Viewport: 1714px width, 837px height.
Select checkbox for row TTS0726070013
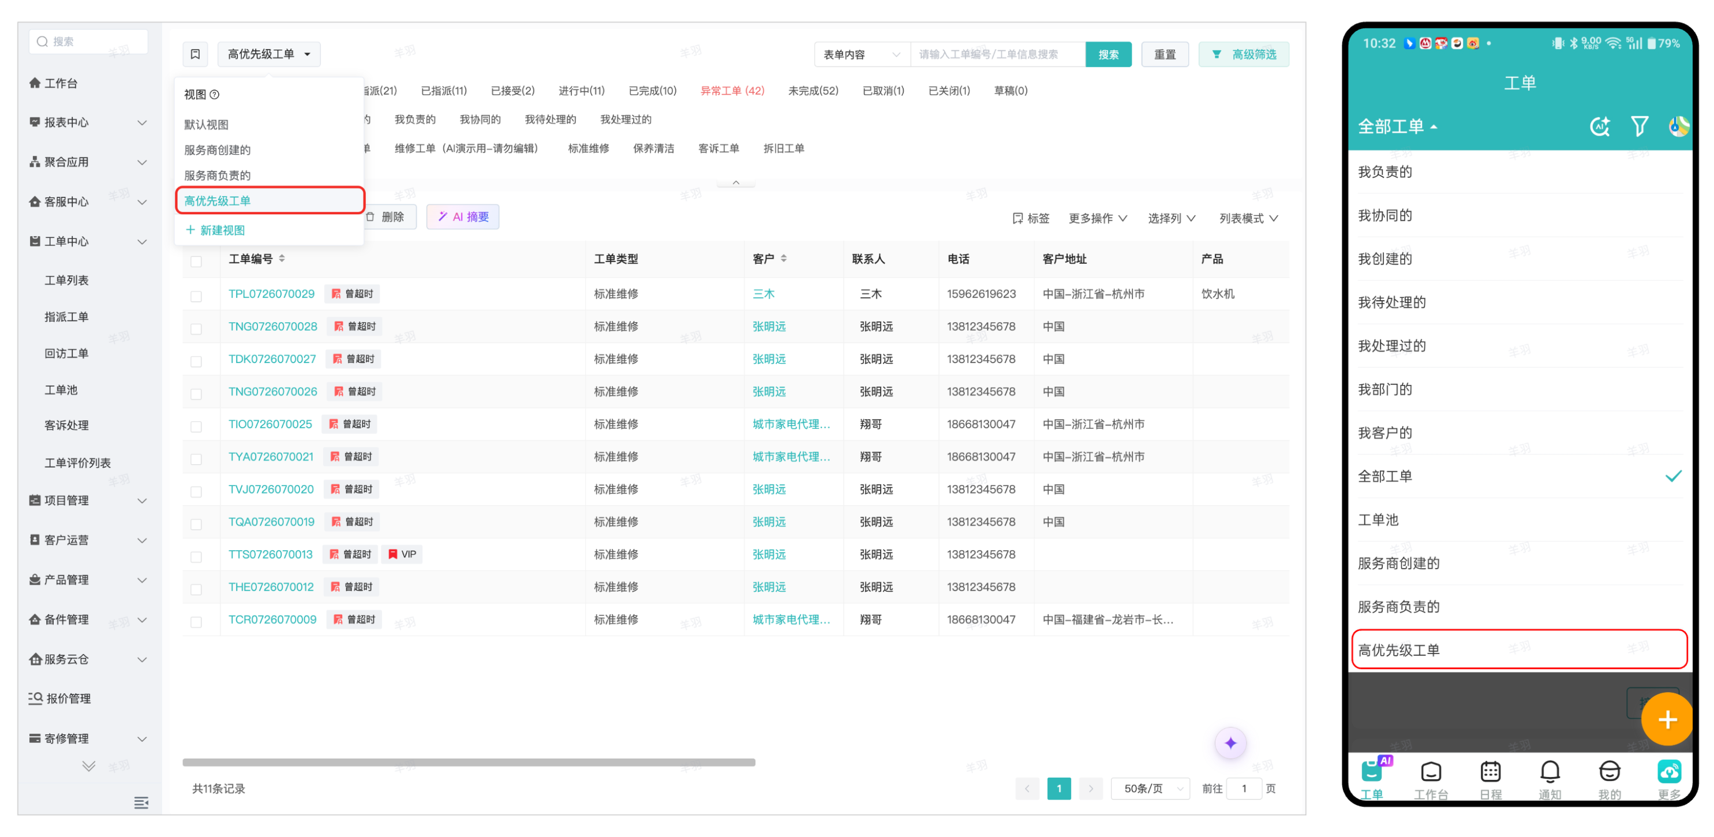pyautogui.click(x=196, y=557)
